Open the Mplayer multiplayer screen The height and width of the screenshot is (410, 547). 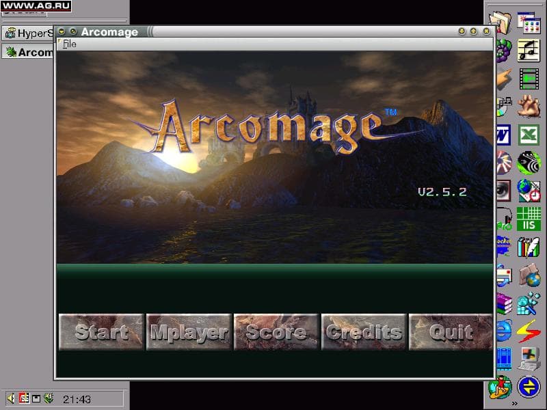(x=189, y=331)
